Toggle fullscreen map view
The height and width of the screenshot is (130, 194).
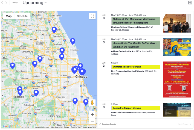[x=92, y=16]
